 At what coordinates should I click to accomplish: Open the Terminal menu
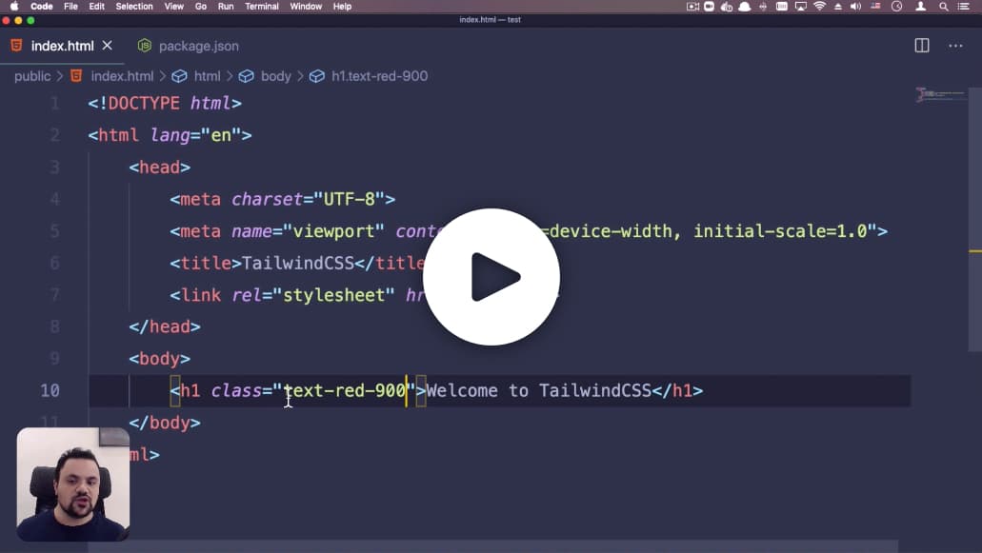[x=261, y=7]
